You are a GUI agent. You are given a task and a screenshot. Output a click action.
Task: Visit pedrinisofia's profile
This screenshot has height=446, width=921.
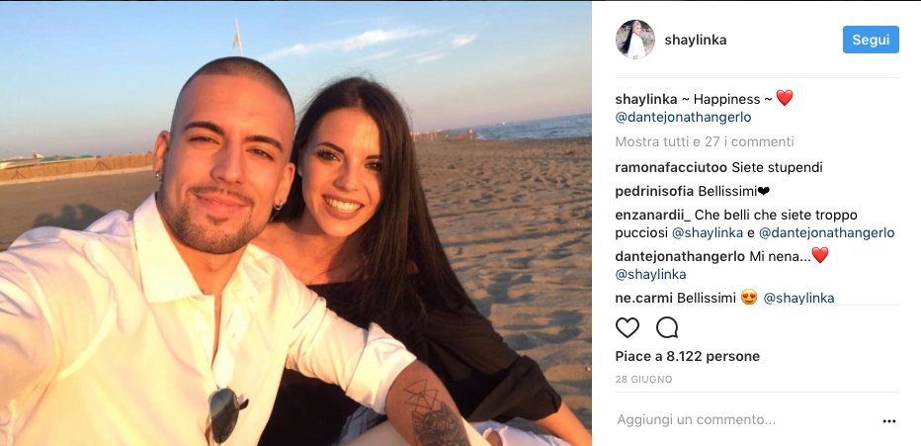click(x=654, y=192)
